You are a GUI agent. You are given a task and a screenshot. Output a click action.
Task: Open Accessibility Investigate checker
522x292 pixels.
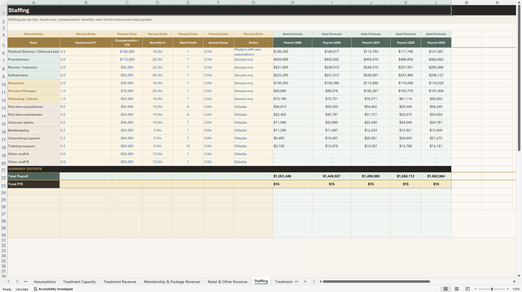pos(53,289)
